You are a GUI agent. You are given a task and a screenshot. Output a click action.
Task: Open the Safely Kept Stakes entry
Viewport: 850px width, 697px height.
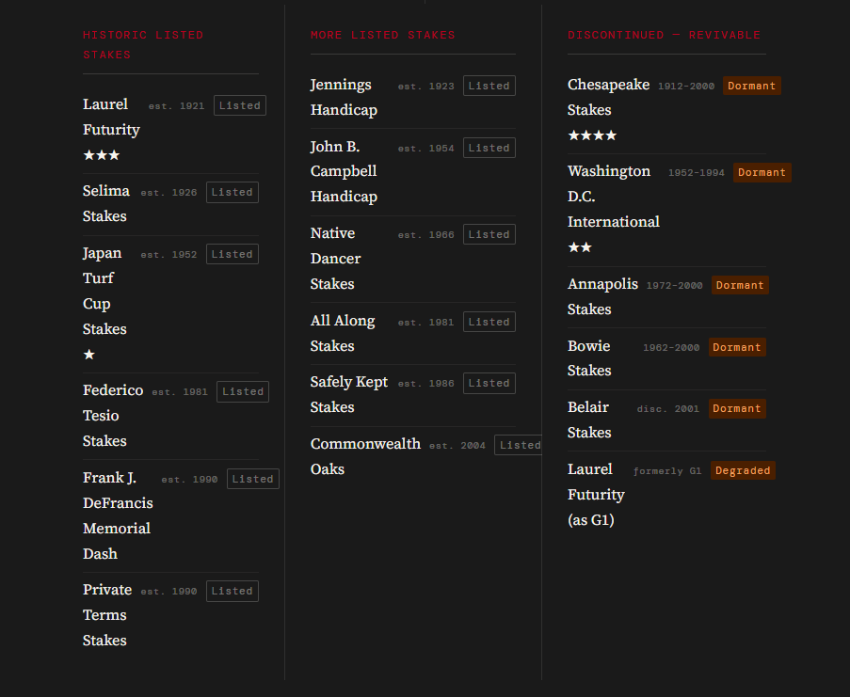tap(349, 395)
